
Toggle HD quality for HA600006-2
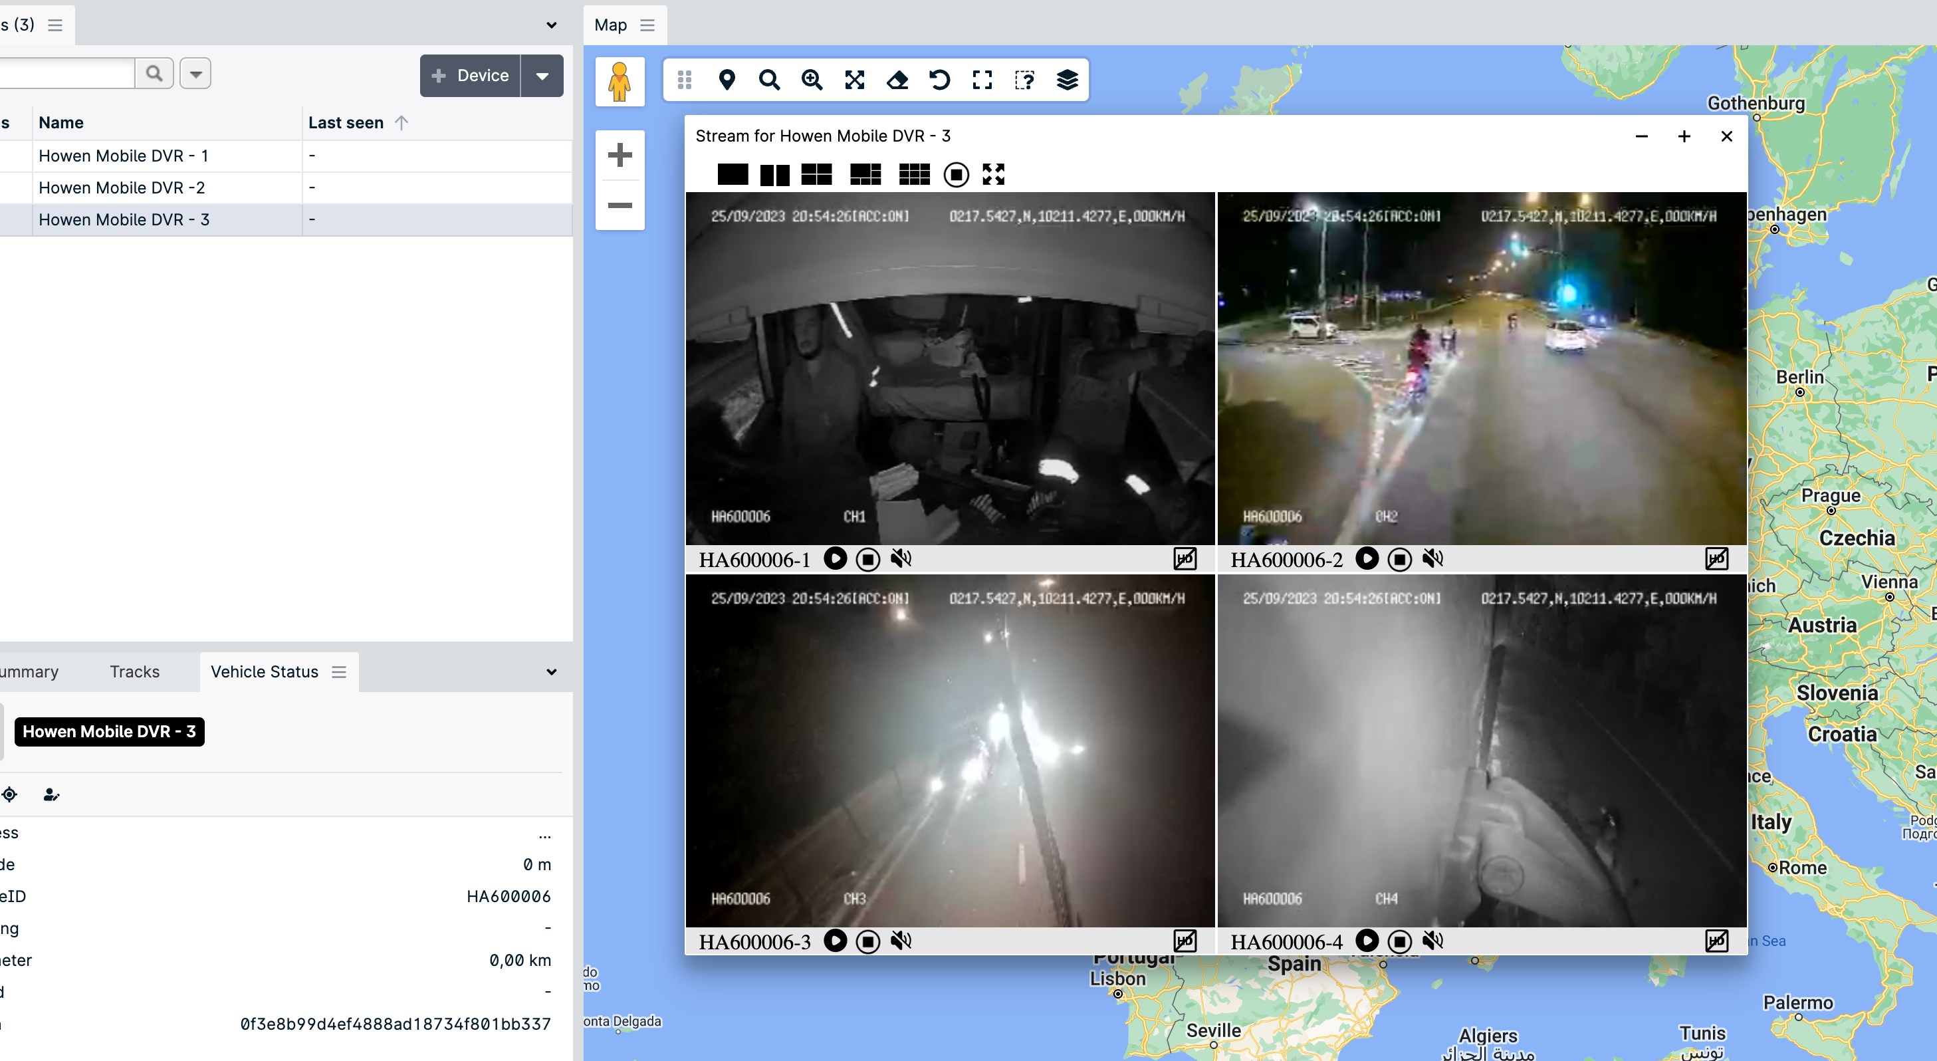[x=1717, y=558]
